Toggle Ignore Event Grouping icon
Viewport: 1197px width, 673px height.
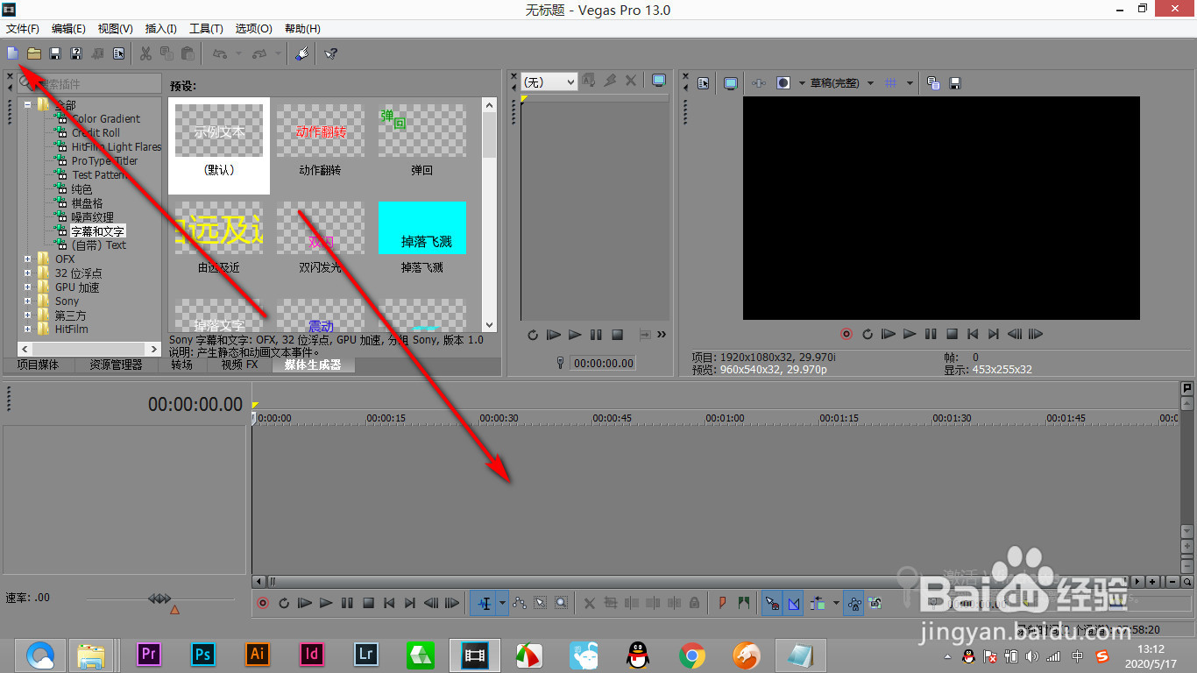point(875,603)
